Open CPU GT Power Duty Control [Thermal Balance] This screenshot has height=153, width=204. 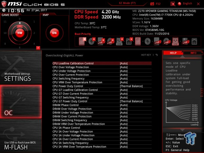(x=131, y=101)
